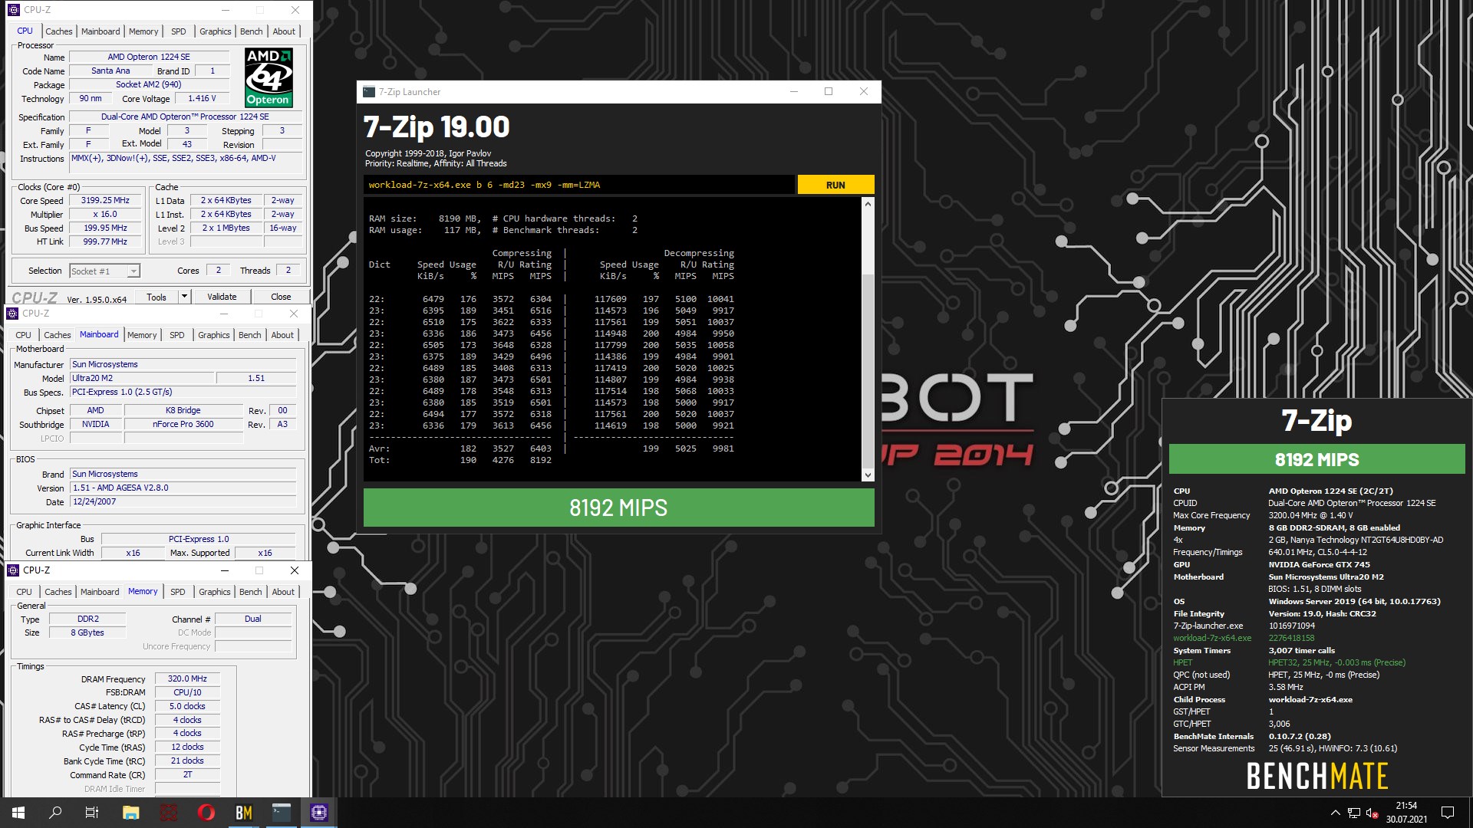Click the Close button in CPU-Z
Image resolution: width=1473 pixels, height=828 pixels.
point(281,297)
